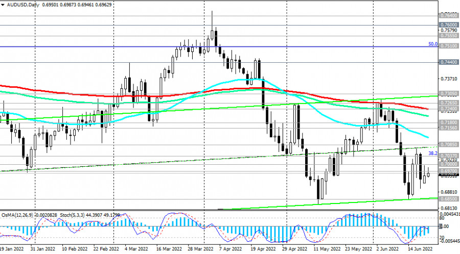Select the 7 Apr 2022 date label

pyautogui.click(x=231, y=249)
